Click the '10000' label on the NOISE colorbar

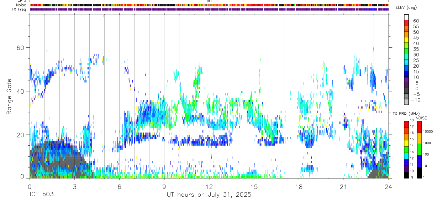(428, 132)
